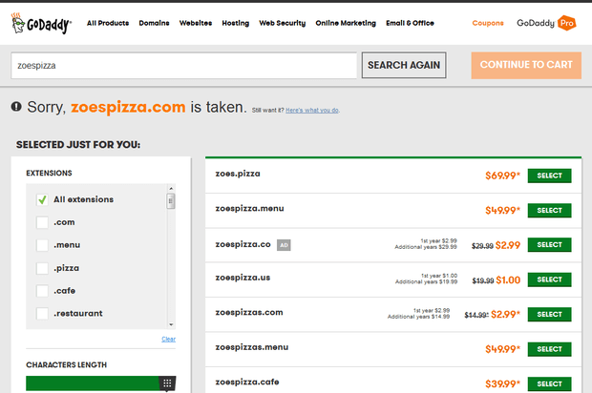
Task: Click CONTINUE TO CART button
Action: point(526,65)
